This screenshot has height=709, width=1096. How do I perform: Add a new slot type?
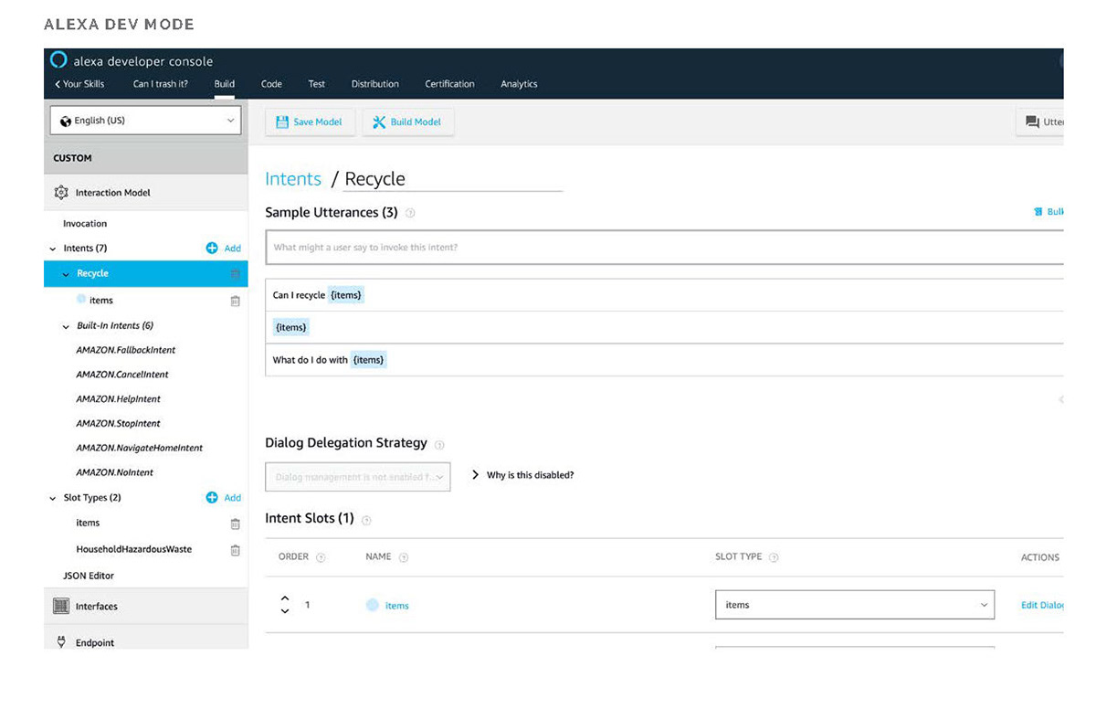coord(224,498)
